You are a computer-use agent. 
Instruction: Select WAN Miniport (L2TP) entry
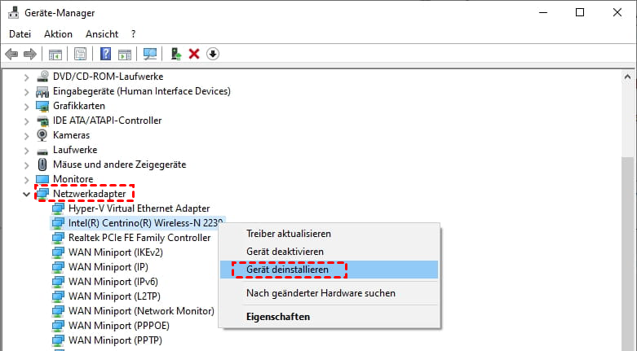pos(114,296)
